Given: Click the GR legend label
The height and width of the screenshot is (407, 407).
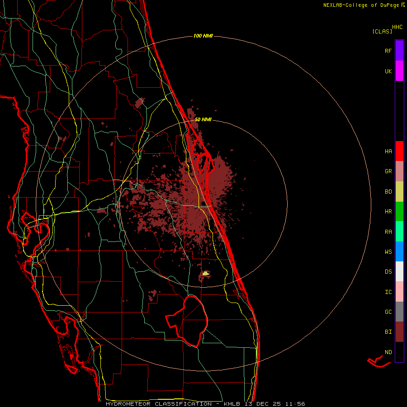Looking at the screenshot, I should [x=388, y=171].
